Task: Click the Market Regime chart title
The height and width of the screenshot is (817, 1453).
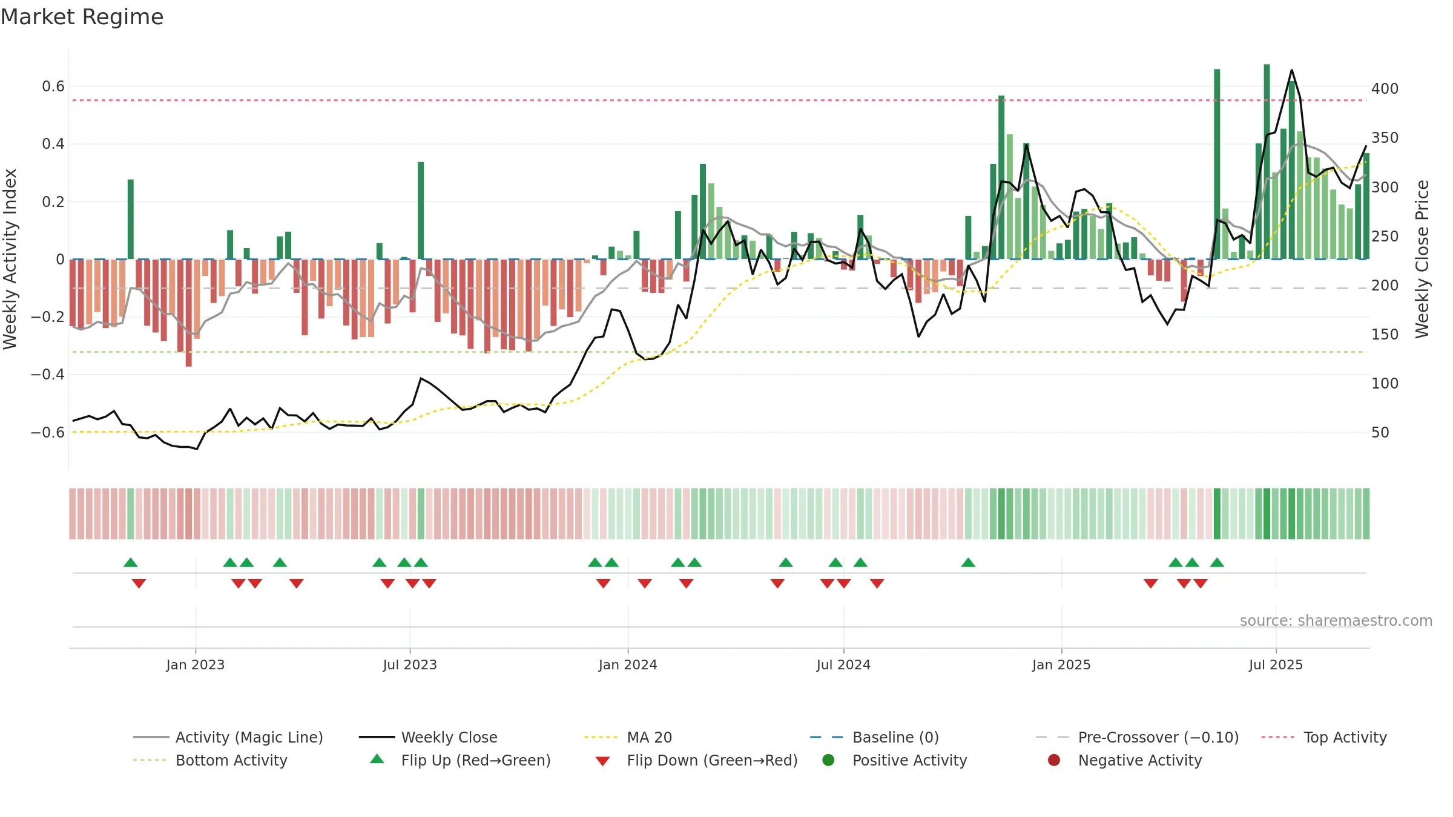Action: [x=82, y=17]
